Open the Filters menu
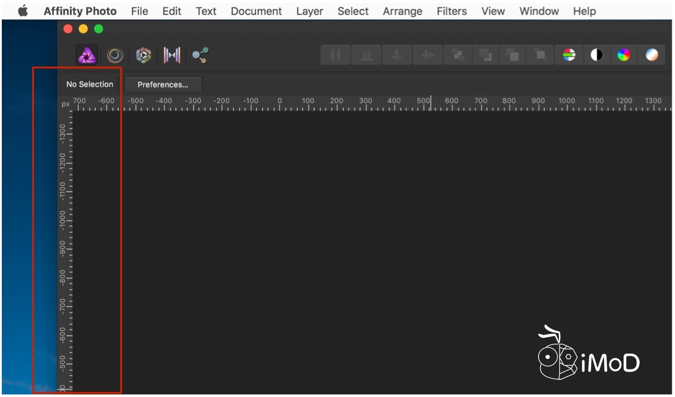This screenshot has height=397, width=675. (451, 11)
